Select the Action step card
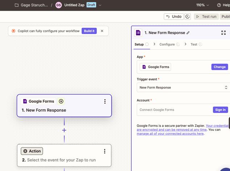Image resolution: width=230 pixels, height=171 pixels. (64, 159)
